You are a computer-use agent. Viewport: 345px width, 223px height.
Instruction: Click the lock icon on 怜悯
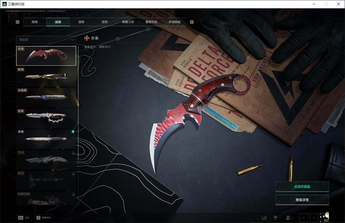pos(73,153)
